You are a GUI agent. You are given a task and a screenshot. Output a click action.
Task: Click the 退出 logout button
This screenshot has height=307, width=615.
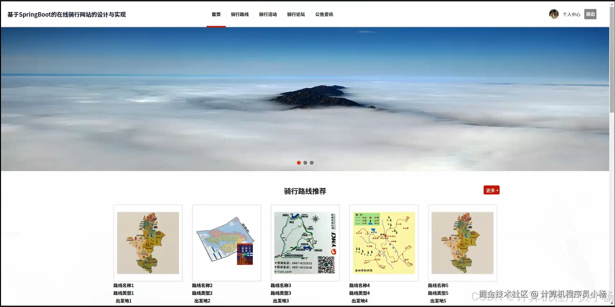(x=590, y=14)
